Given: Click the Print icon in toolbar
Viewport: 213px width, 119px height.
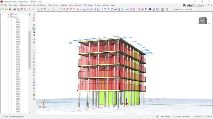Looking at the screenshot, I should [14, 9].
